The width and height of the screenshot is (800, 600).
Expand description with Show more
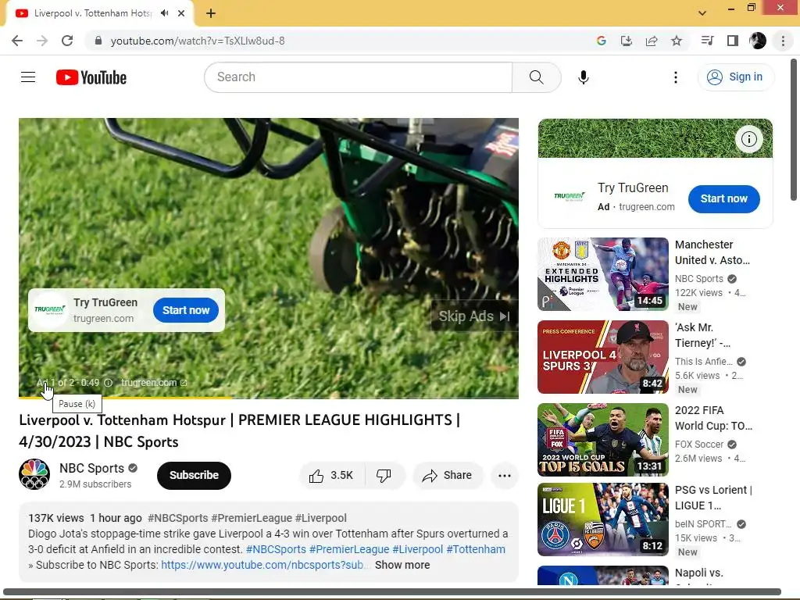tap(402, 566)
